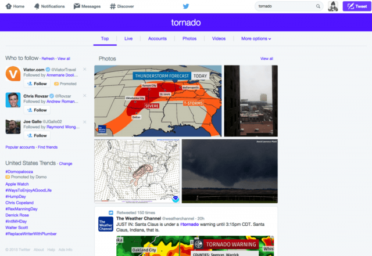Screen dimensions: 372x256
Task: Open Chris Copeland trend
Action: [x=19, y=203]
